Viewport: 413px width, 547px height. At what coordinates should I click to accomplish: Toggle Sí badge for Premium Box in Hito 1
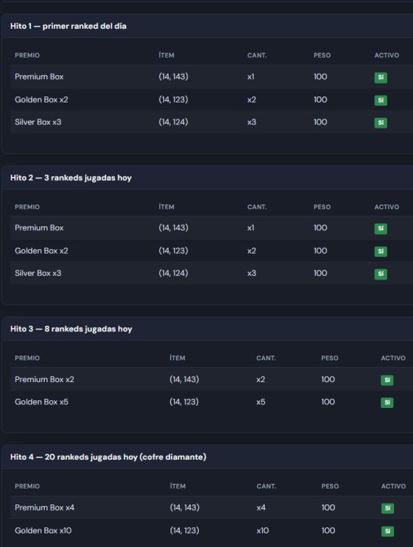(x=380, y=77)
